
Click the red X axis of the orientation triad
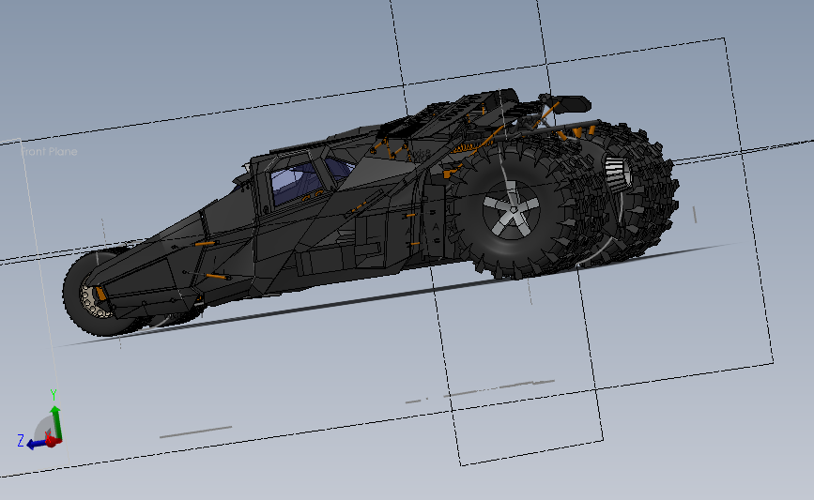click(53, 442)
